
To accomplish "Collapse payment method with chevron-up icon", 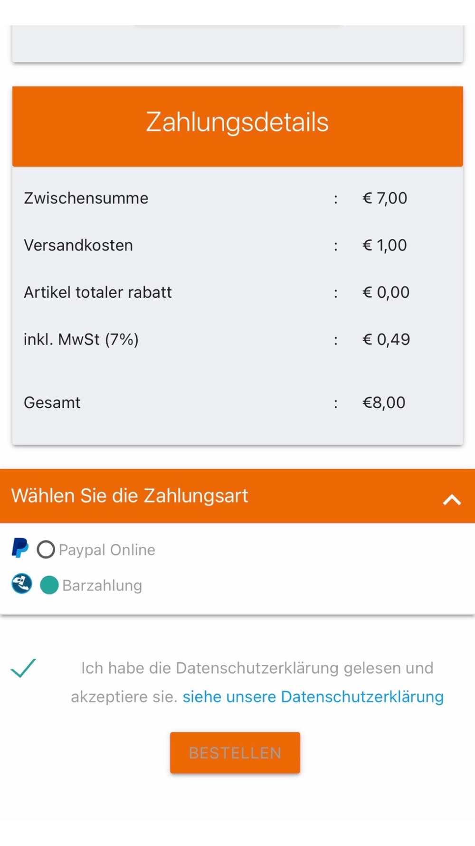I will pyautogui.click(x=452, y=500).
